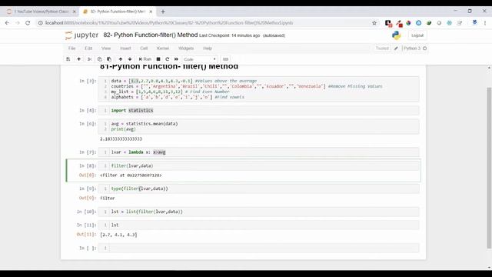Click the page vertical scrollbar thumb
Screen dimensions: 492x277
tap(489, 168)
